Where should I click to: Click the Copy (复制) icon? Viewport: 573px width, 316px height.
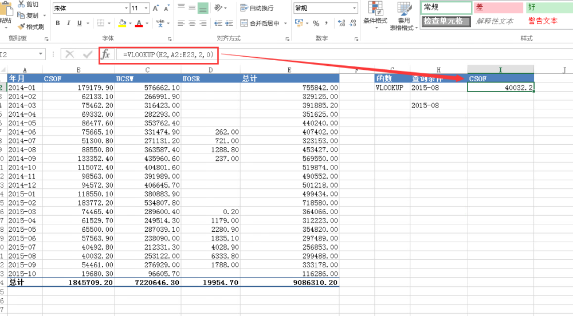[21, 15]
